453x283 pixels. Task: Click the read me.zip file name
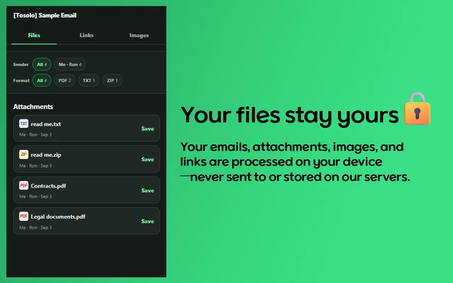tap(46, 155)
